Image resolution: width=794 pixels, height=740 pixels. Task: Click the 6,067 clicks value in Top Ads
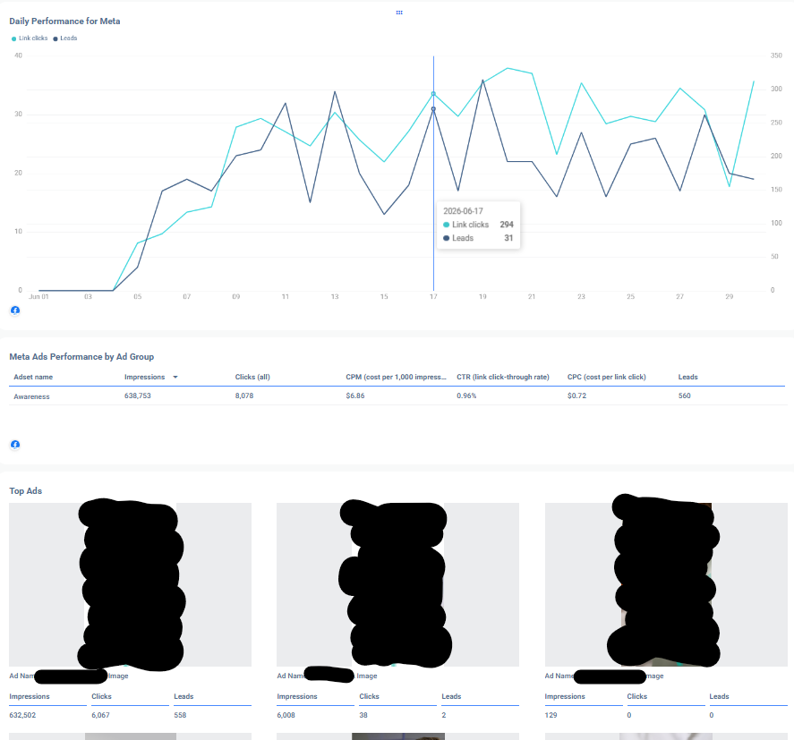click(100, 715)
